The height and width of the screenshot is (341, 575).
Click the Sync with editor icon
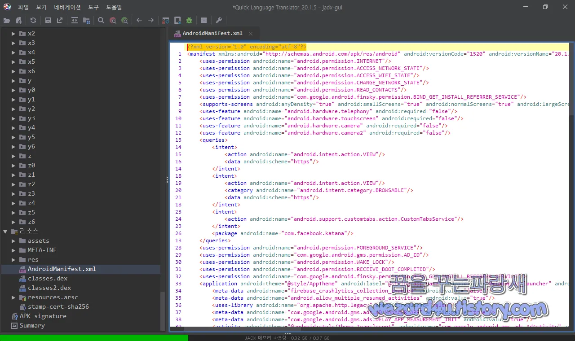pyautogui.click(x=75, y=20)
